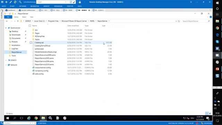Image resolution: width=222 pixels, height=125 pixels.
Task: Toggle the select-all checkbox in Name header
Action: 30,26
